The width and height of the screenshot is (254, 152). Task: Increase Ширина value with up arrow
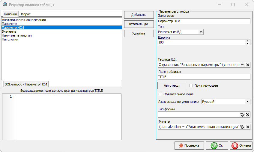(247, 41)
